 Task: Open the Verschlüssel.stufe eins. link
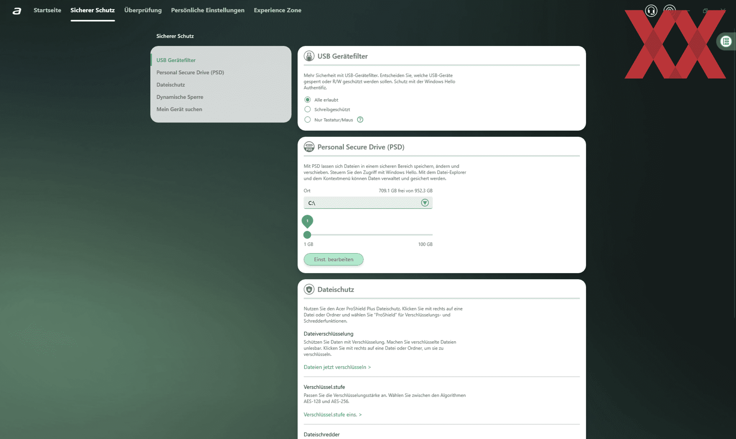click(x=333, y=414)
